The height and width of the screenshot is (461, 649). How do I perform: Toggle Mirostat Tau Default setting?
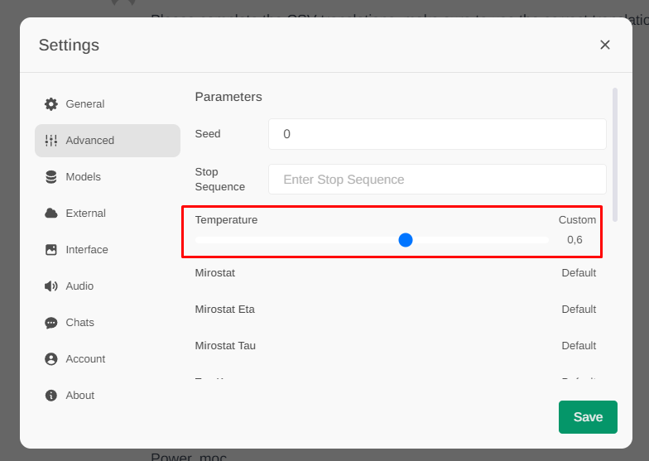[x=579, y=346]
